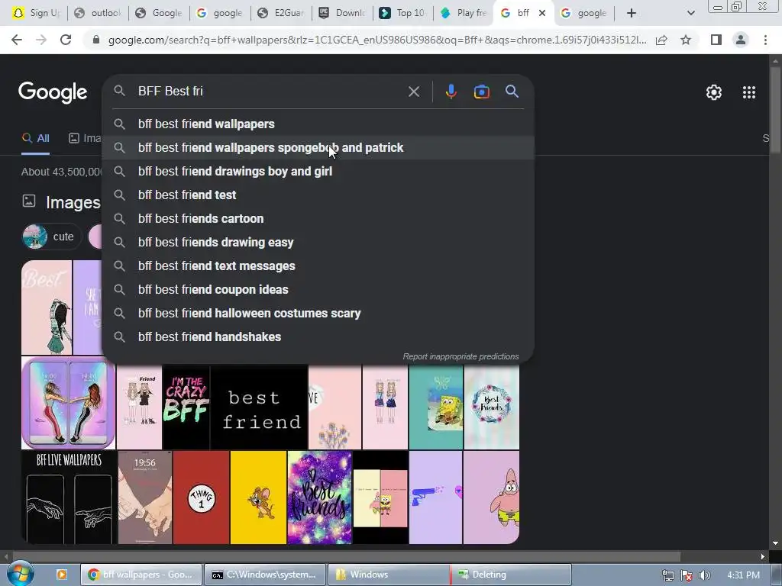Bookmark this tab with star icon
782x586 pixels.
click(x=686, y=40)
